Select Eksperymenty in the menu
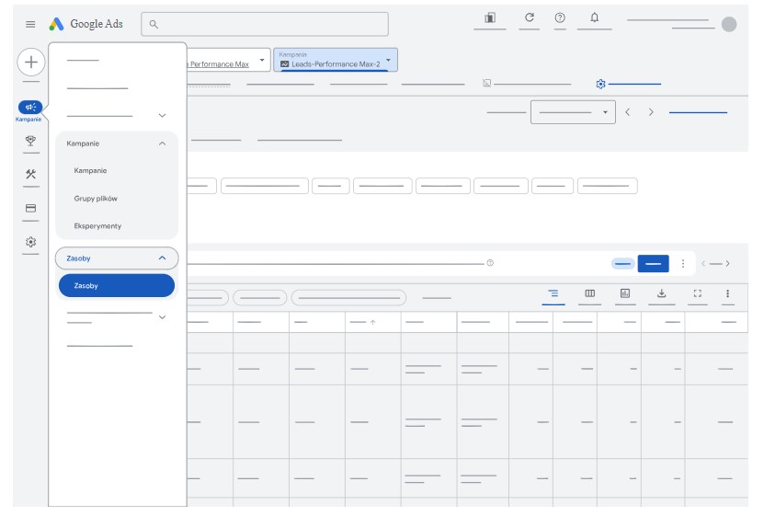Screen dimensions: 764x516 [x=97, y=226]
